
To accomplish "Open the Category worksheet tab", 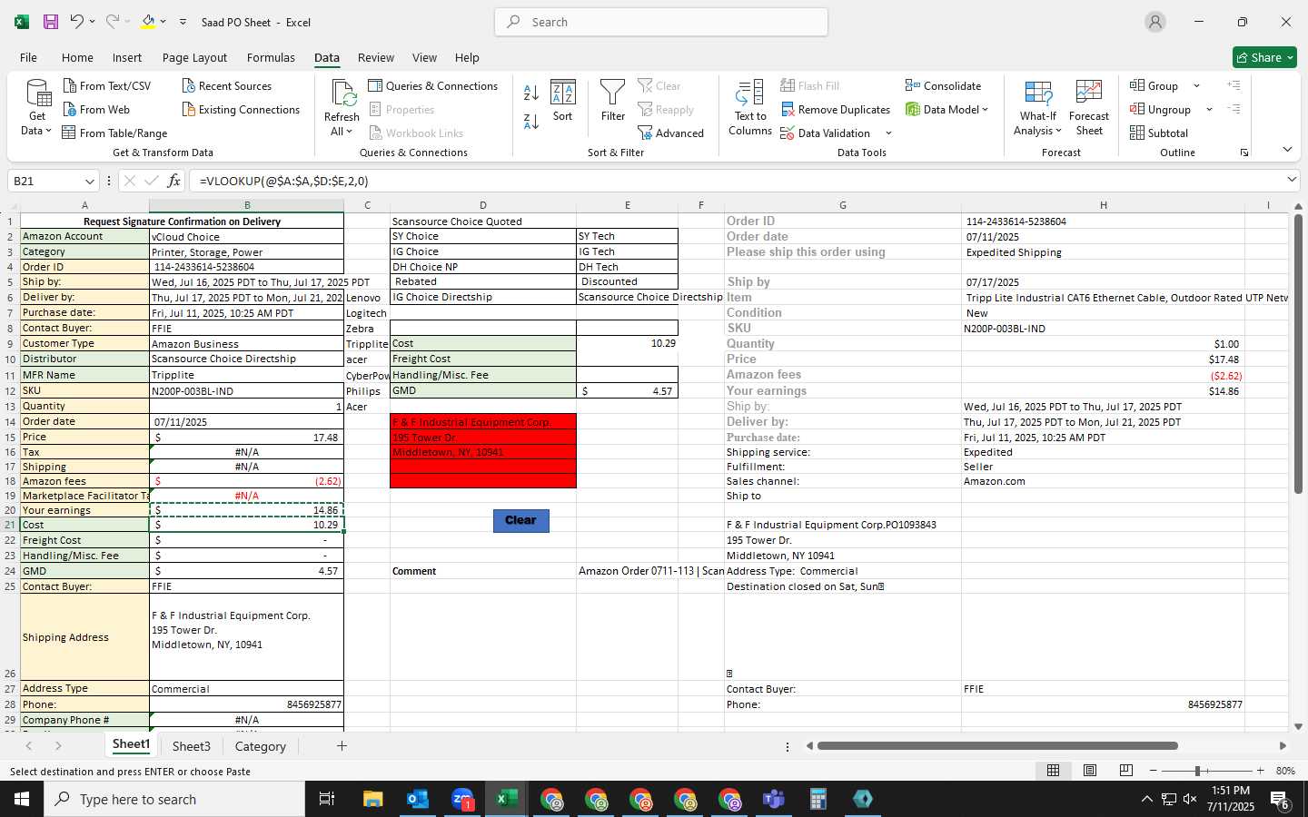I will point(261,746).
